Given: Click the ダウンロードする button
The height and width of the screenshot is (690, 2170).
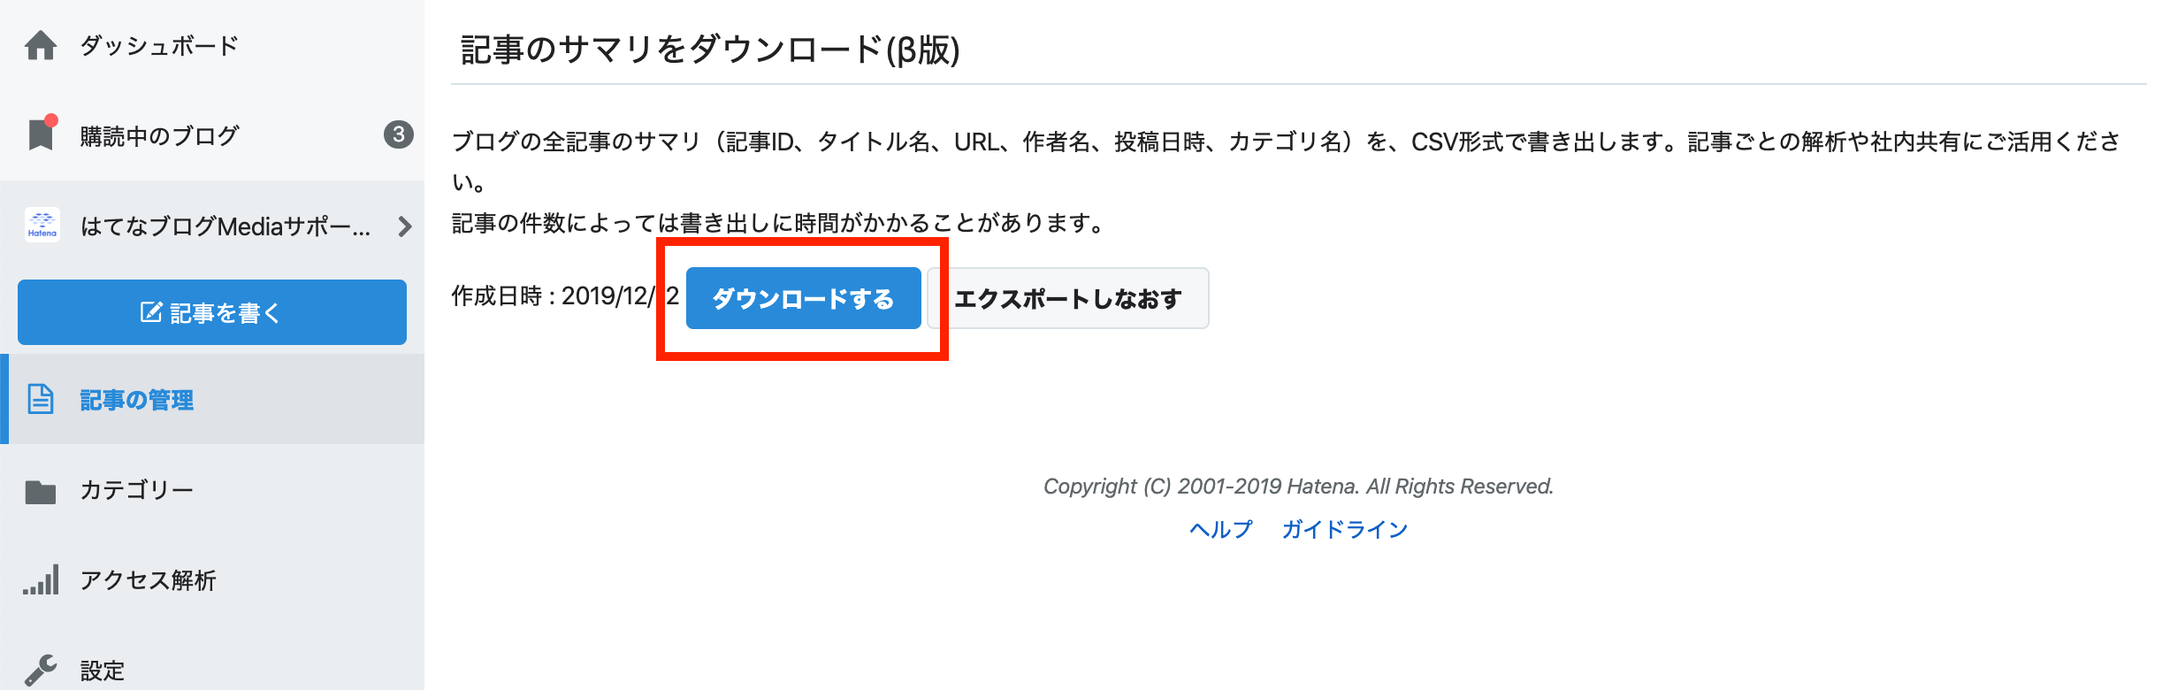Looking at the screenshot, I should [x=802, y=298].
